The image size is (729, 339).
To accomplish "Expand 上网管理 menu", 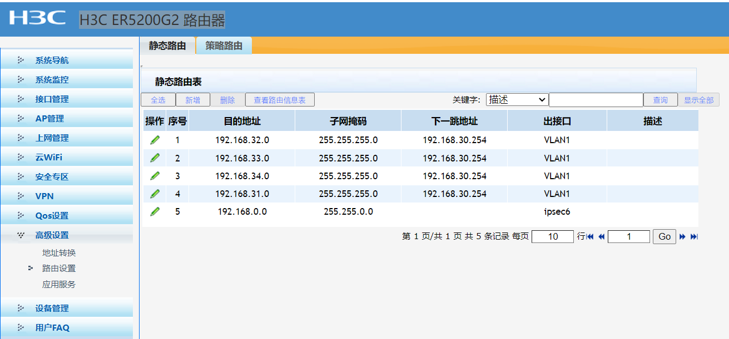I will (67, 138).
